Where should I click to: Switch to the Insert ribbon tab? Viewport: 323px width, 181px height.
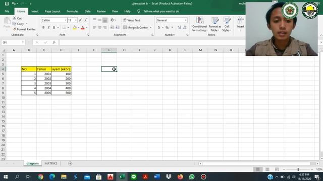click(35, 11)
